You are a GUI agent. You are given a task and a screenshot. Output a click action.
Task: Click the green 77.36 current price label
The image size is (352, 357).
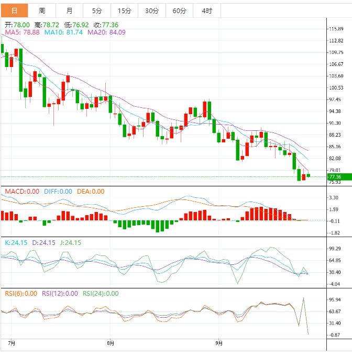point(339,177)
